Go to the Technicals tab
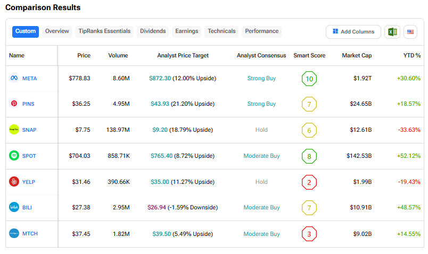 [x=221, y=31]
